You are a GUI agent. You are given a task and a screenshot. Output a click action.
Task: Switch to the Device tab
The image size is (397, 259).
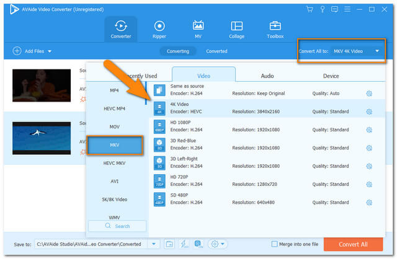tap(331, 76)
